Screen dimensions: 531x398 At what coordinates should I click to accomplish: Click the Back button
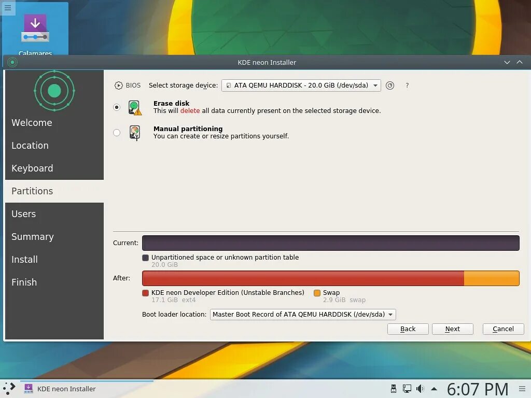pyautogui.click(x=408, y=329)
